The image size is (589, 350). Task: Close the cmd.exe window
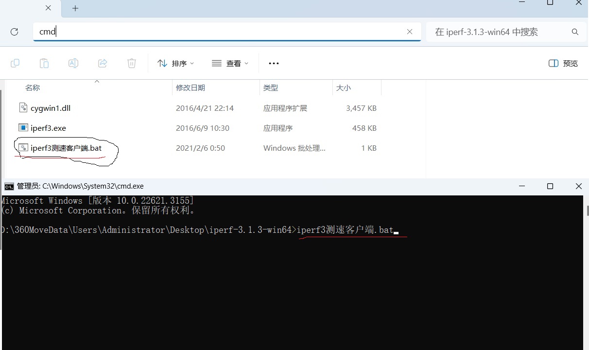tap(579, 186)
